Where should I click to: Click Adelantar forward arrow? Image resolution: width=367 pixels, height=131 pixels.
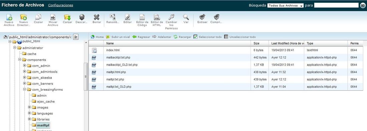pos(162,37)
